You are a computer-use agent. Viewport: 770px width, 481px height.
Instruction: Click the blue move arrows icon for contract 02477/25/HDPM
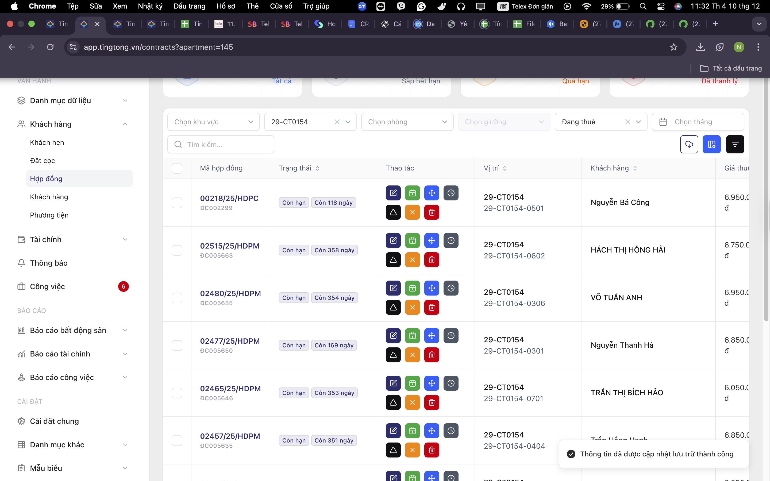pyautogui.click(x=432, y=336)
